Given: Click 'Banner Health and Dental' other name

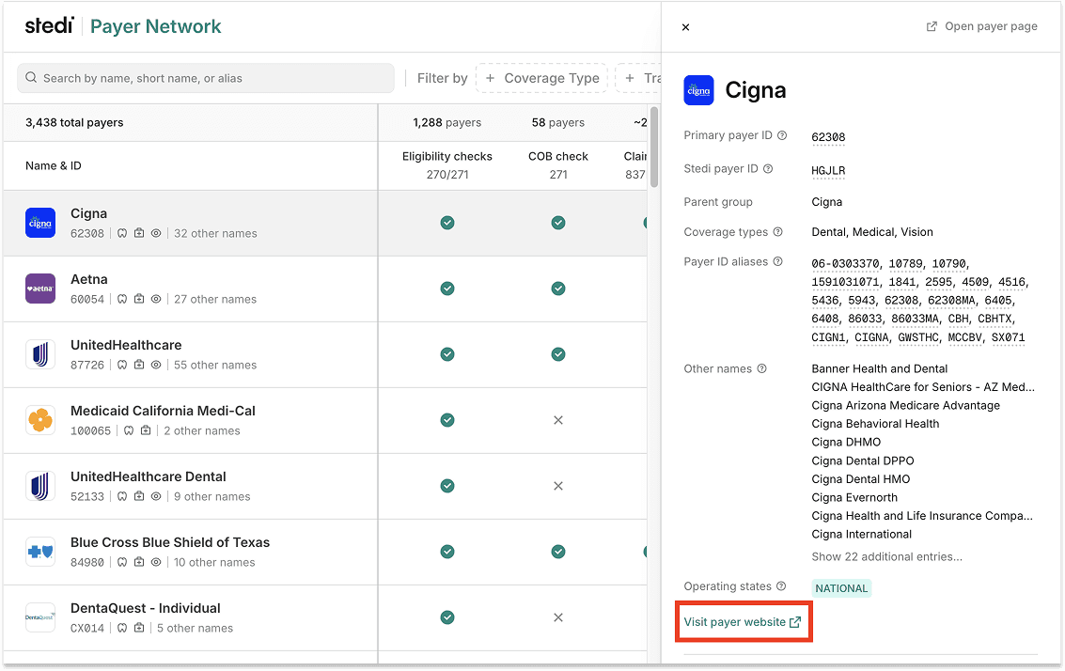Looking at the screenshot, I should point(880,368).
